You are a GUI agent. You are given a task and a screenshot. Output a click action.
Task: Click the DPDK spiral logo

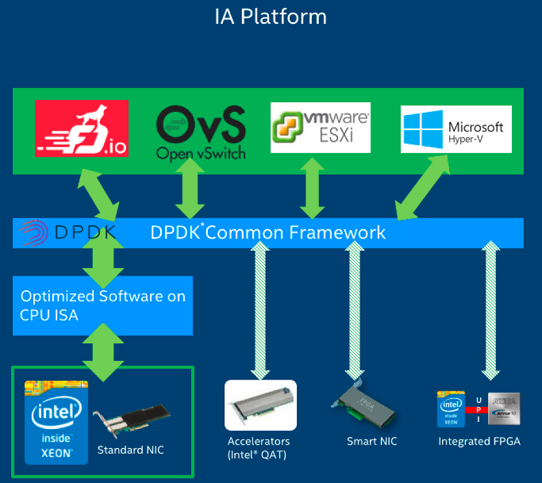pyautogui.click(x=33, y=233)
